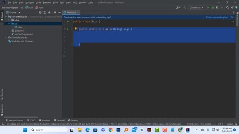The height and width of the screenshot is (134, 239).
Task: Open Project panel options gear
Action: pyautogui.click(x=55, y=12)
